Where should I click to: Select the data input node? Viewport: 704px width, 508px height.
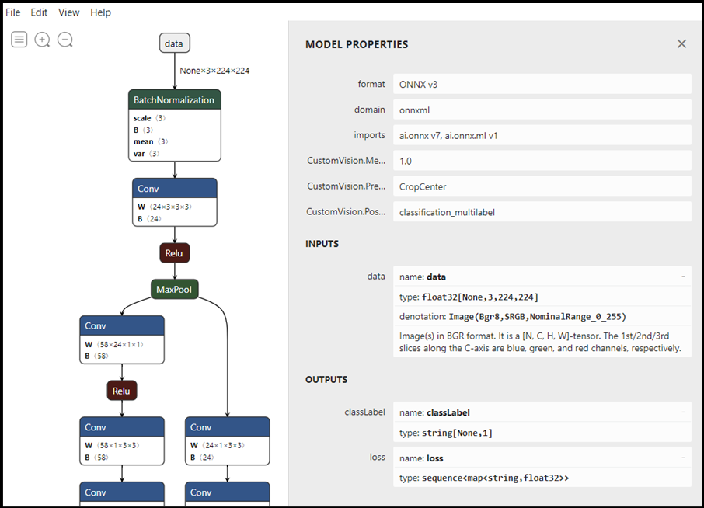tap(174, 43)
